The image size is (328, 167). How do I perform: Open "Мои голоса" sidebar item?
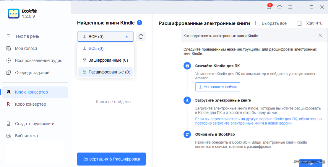coord(26,48)
